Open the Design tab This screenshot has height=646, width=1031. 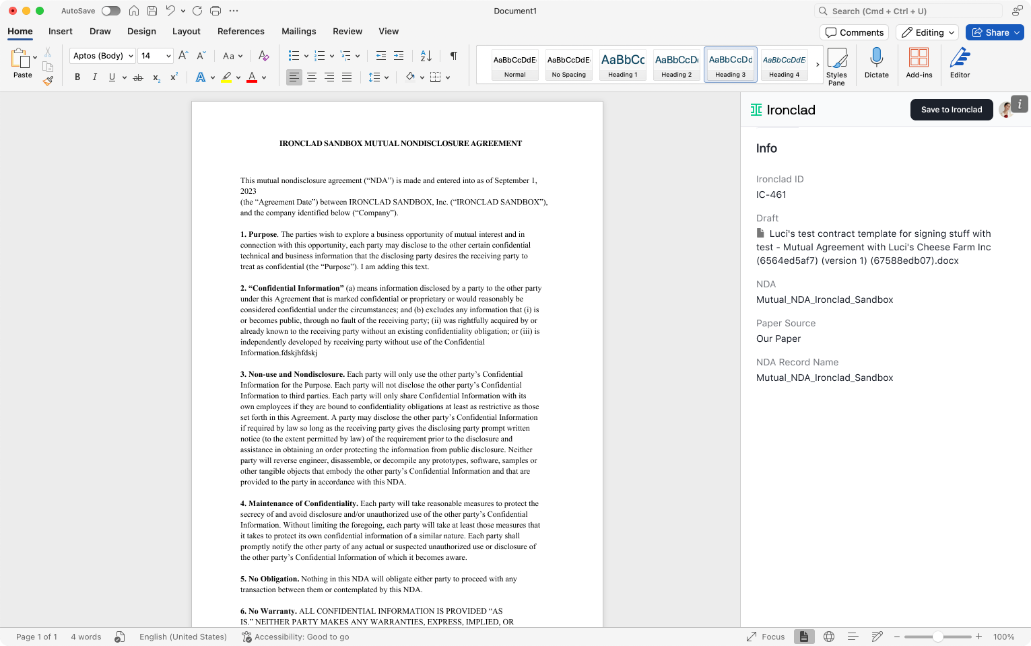tap(141, 32)
